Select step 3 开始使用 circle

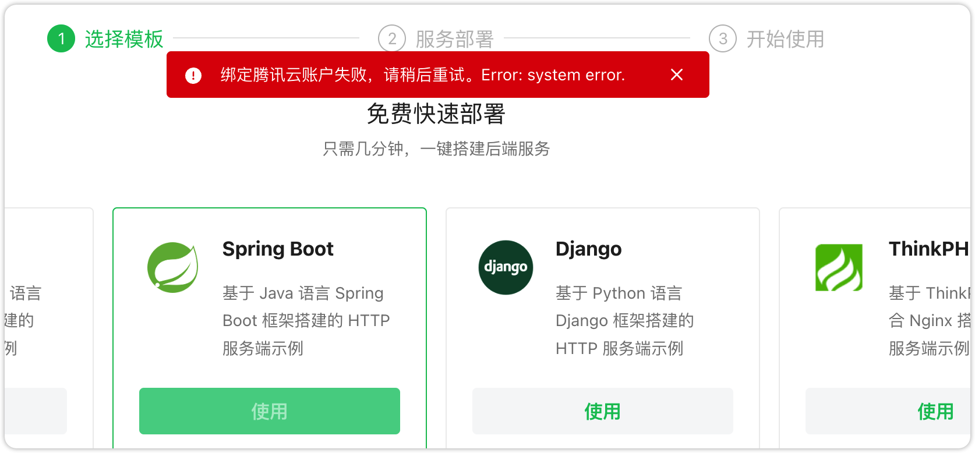(x=723, y=39)
